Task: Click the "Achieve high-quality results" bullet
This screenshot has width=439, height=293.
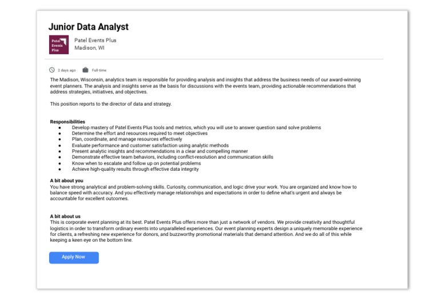Action: pyautogui.click(x=135, y=169)
